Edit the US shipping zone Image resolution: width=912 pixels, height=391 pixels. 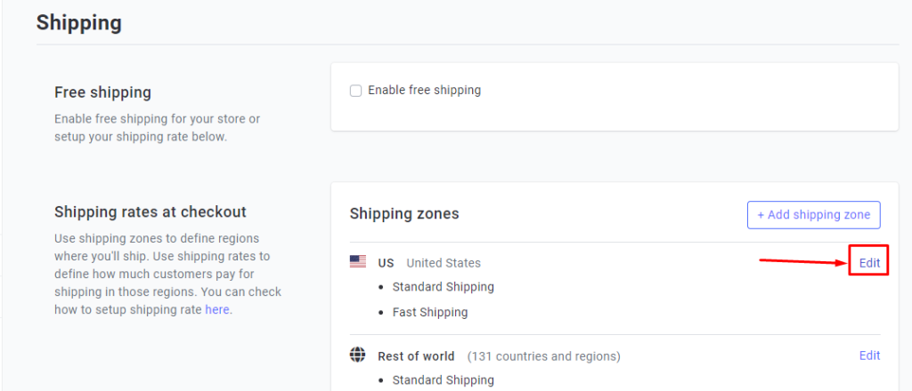[x=869, y=263]
